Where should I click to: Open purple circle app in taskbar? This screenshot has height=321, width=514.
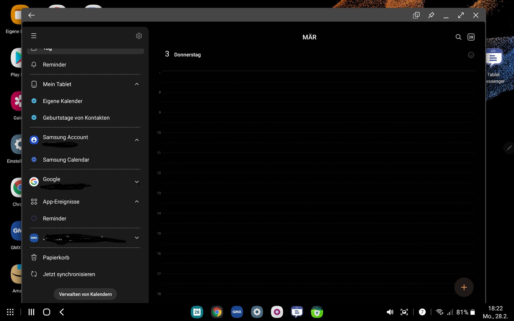pyautogui.click(x=277, y=312)
